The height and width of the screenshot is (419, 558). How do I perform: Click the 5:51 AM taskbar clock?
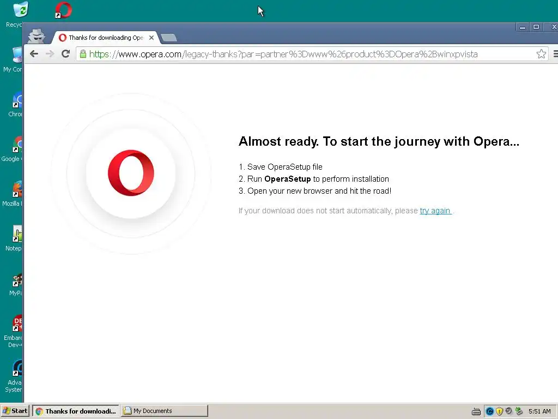pos(539,411)
